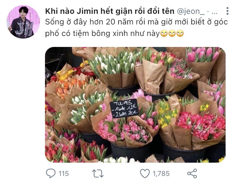
Task: Click the TULIPES chalkboard price sign
Action: point(124,109)
